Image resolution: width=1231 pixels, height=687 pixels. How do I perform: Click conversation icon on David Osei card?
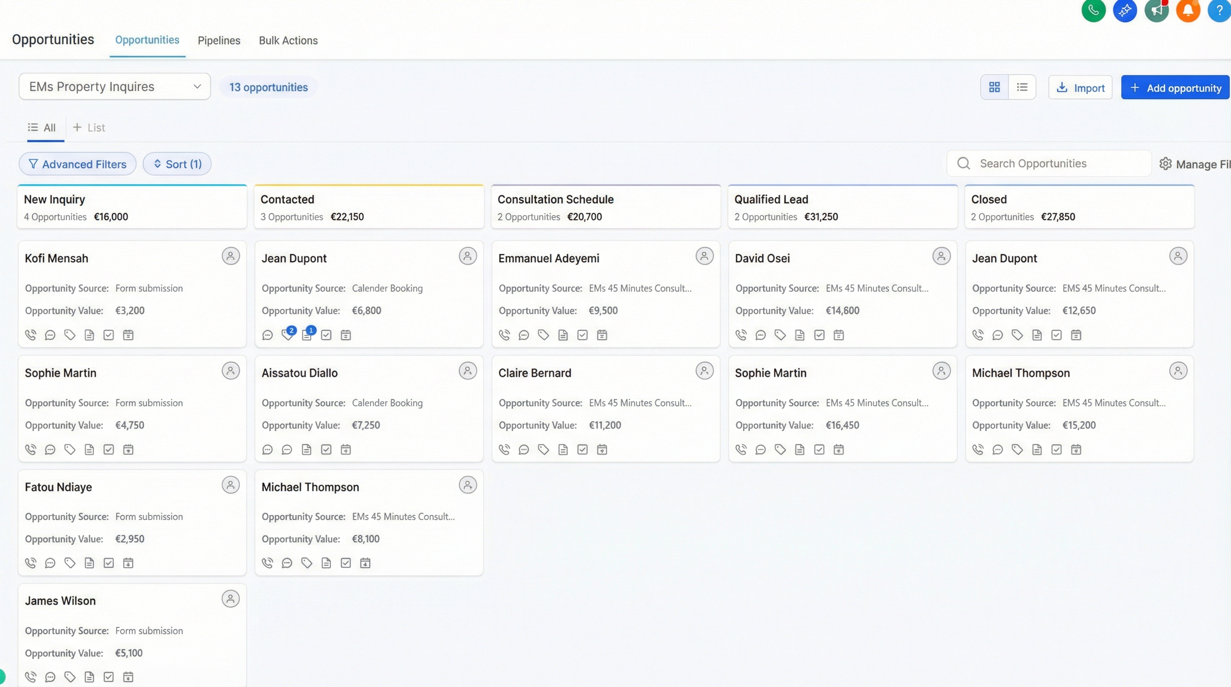(x=760, y=335)
